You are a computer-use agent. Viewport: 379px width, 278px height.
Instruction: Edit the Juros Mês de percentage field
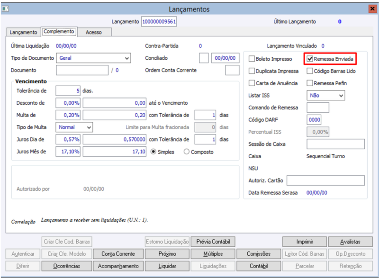(x=68, y=152)
